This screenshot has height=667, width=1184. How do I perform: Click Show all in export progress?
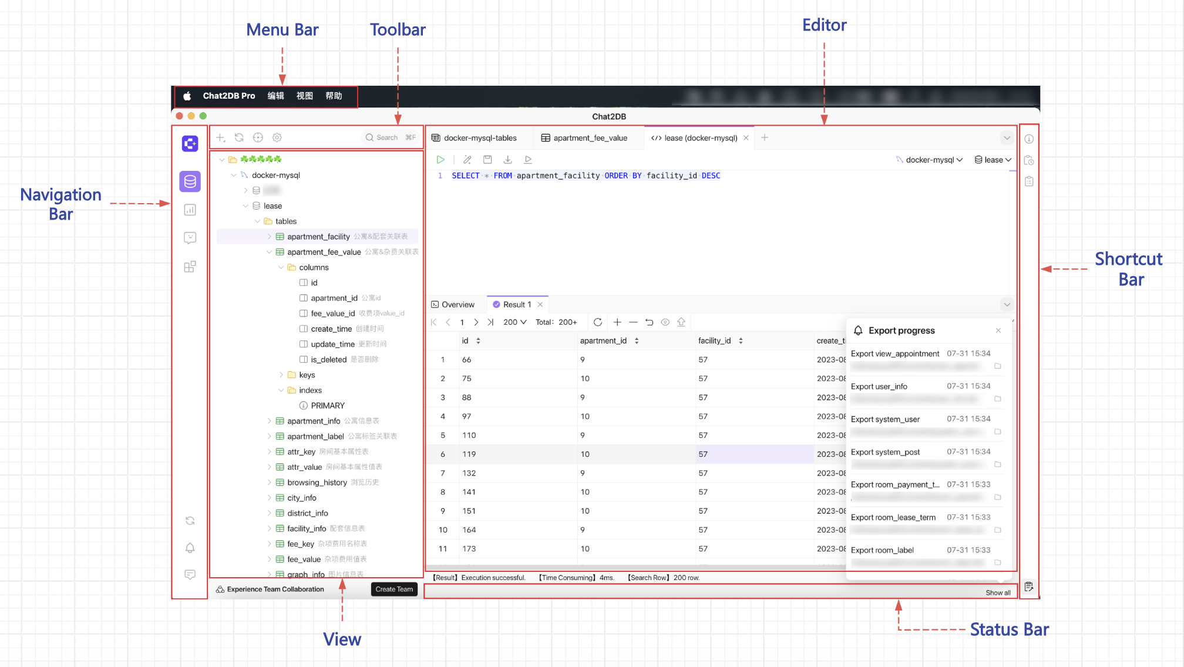coord(998,592)
